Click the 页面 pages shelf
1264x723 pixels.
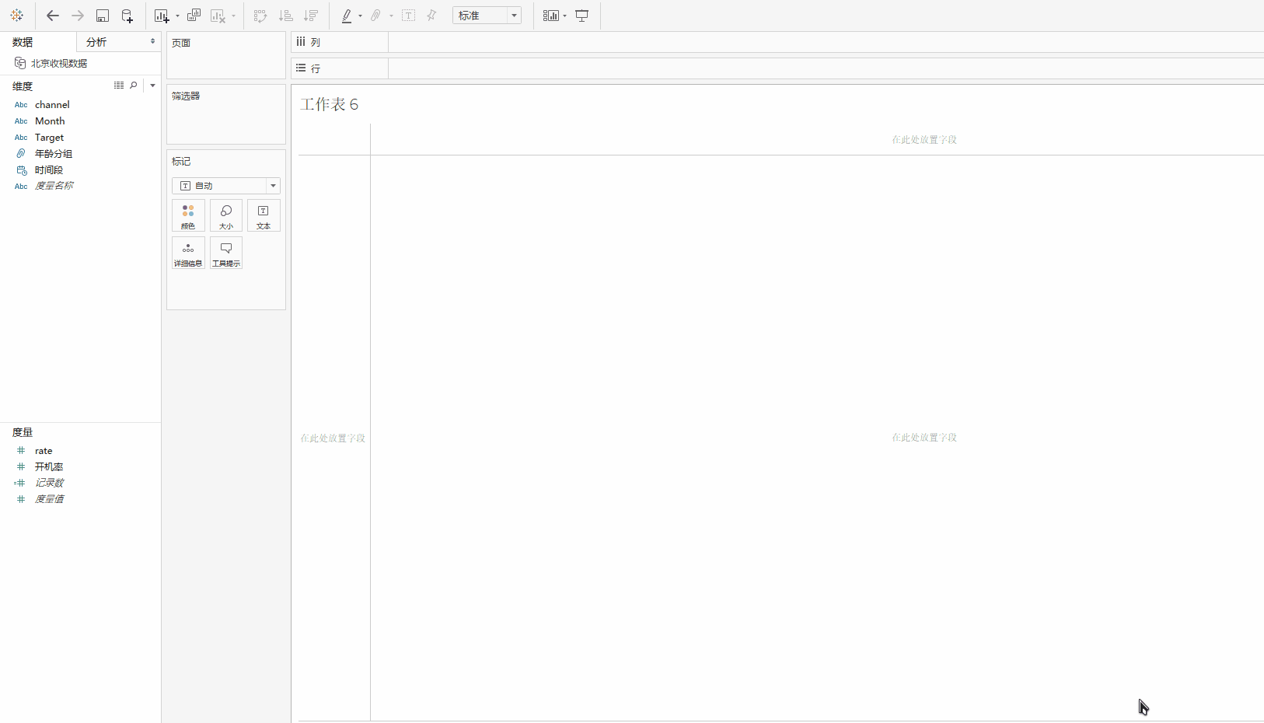tap(226, 55)
